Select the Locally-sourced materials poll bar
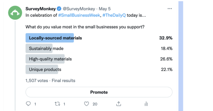This screenshot has width=213, height=111. click(99, 38)
